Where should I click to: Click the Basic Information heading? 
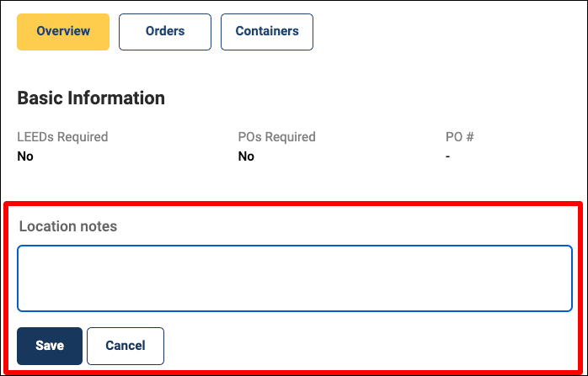tap(91, 98)
